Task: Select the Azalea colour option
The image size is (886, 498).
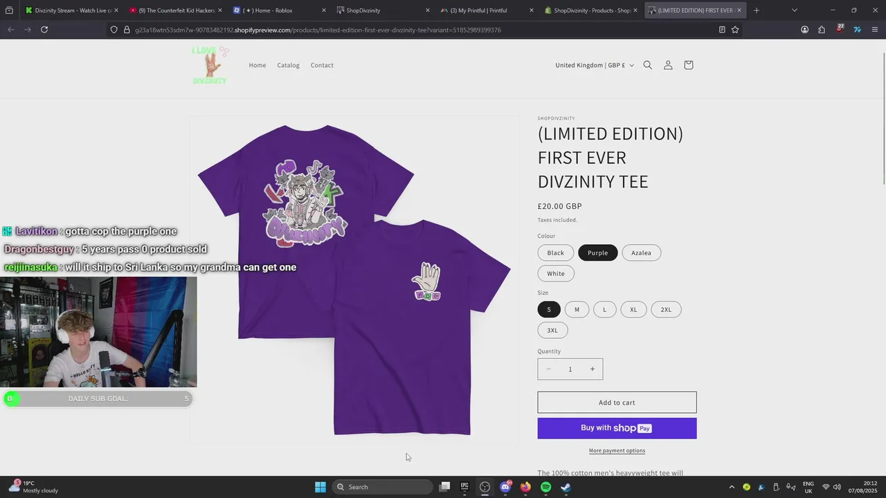Action: point(641,253)
